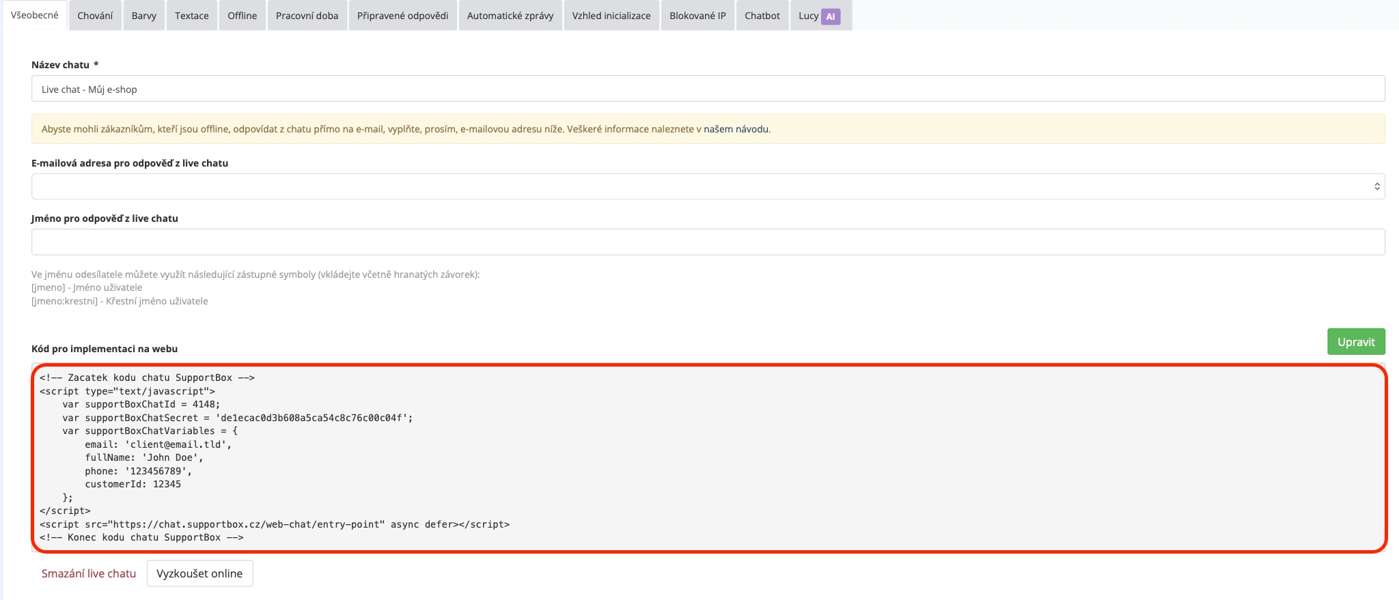
Task: Switch to the Chování tab
Action: [95, 16]
